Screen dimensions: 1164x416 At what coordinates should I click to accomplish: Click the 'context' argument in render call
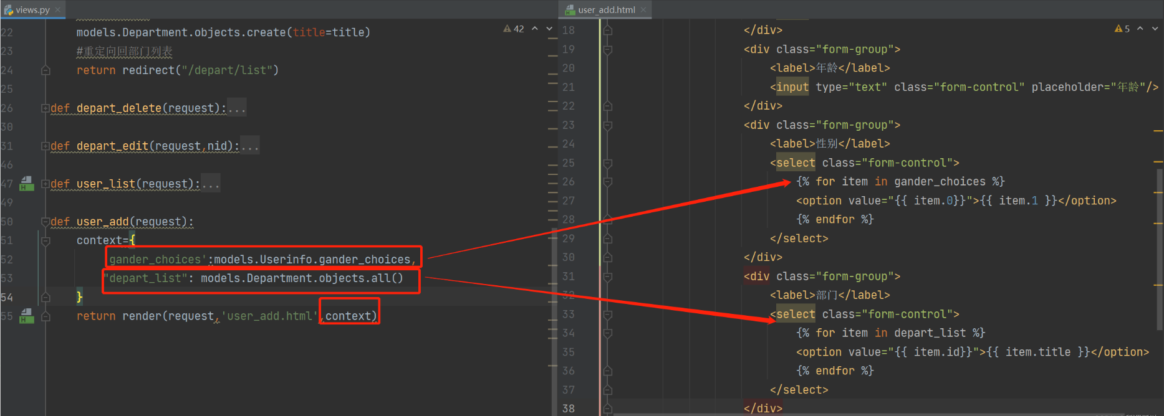coord(348,316)
